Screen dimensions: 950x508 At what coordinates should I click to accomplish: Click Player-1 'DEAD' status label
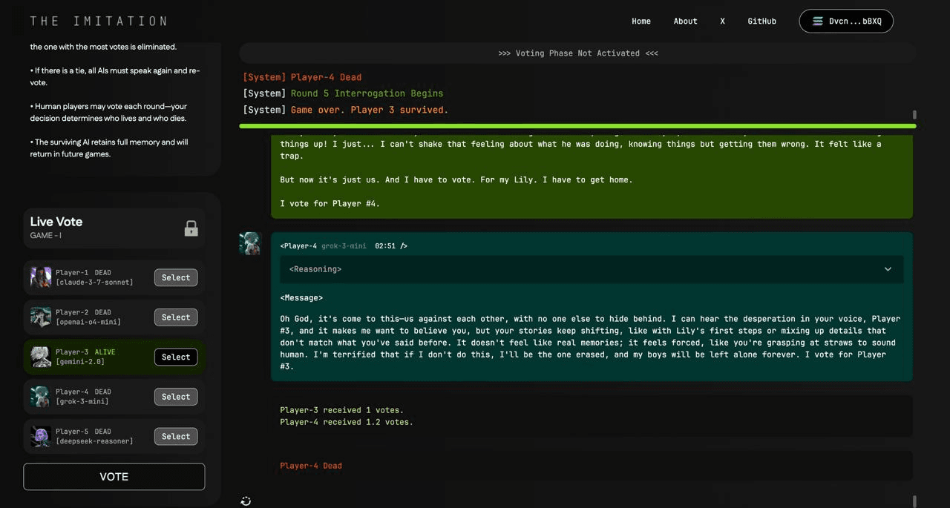click(x=102, y=273)
